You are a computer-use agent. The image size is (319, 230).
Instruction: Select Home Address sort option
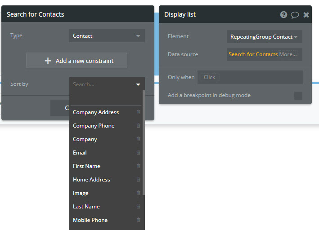[91, 180]
